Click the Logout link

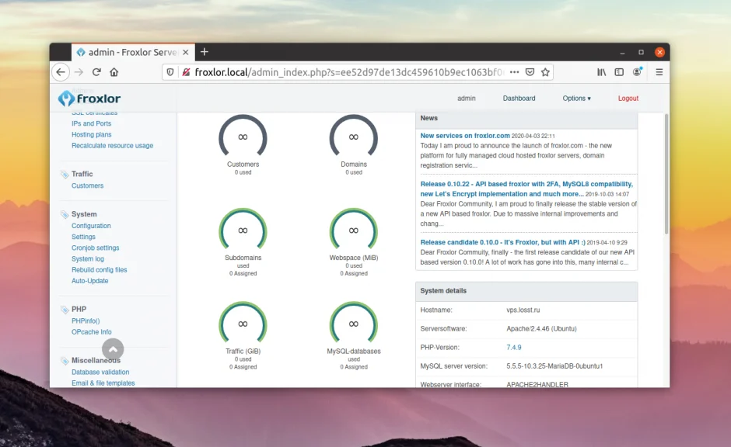628,98
